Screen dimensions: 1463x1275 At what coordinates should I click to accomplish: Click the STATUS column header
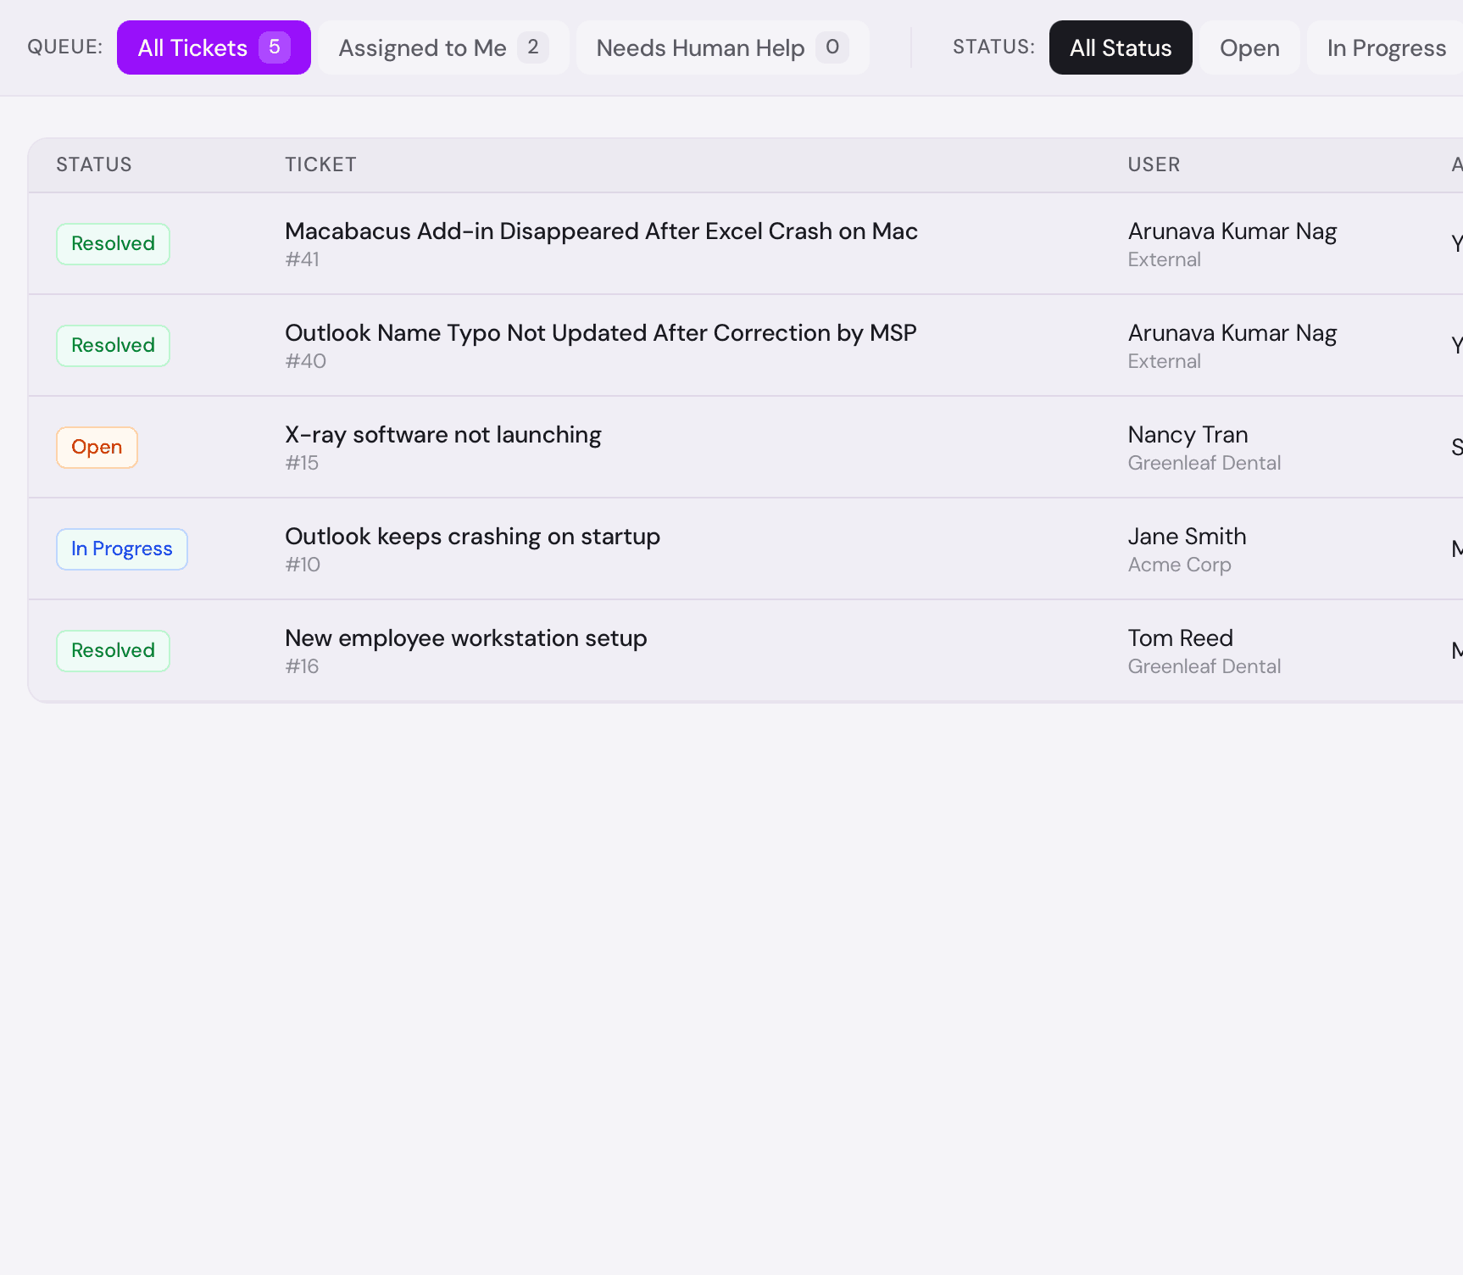point(94,164)
